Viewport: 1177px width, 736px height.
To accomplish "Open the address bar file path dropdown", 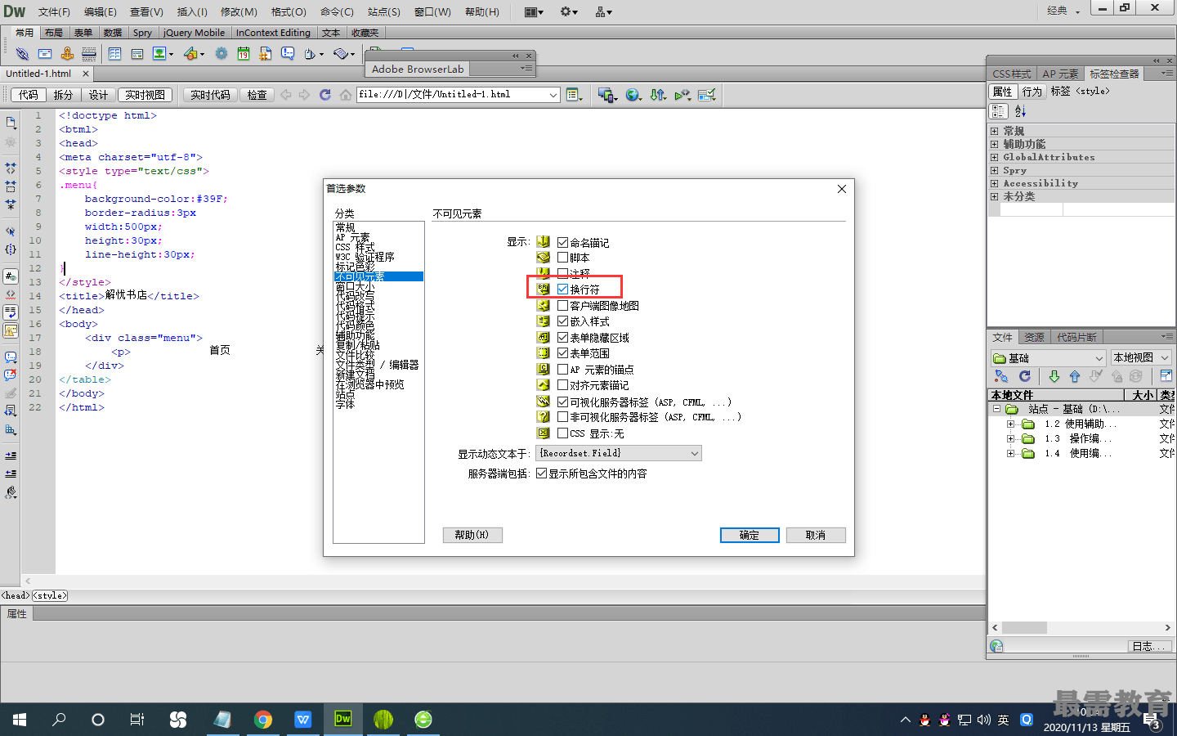I will pyautogui.click(x=553, y=95).
